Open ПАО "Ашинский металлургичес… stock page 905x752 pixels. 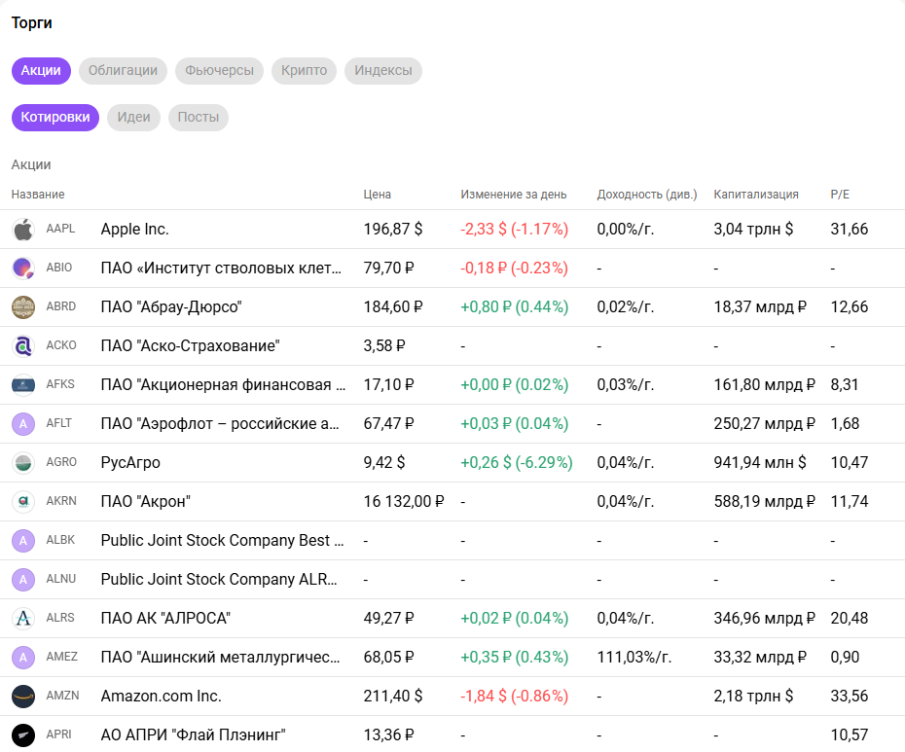pos(221,657)
